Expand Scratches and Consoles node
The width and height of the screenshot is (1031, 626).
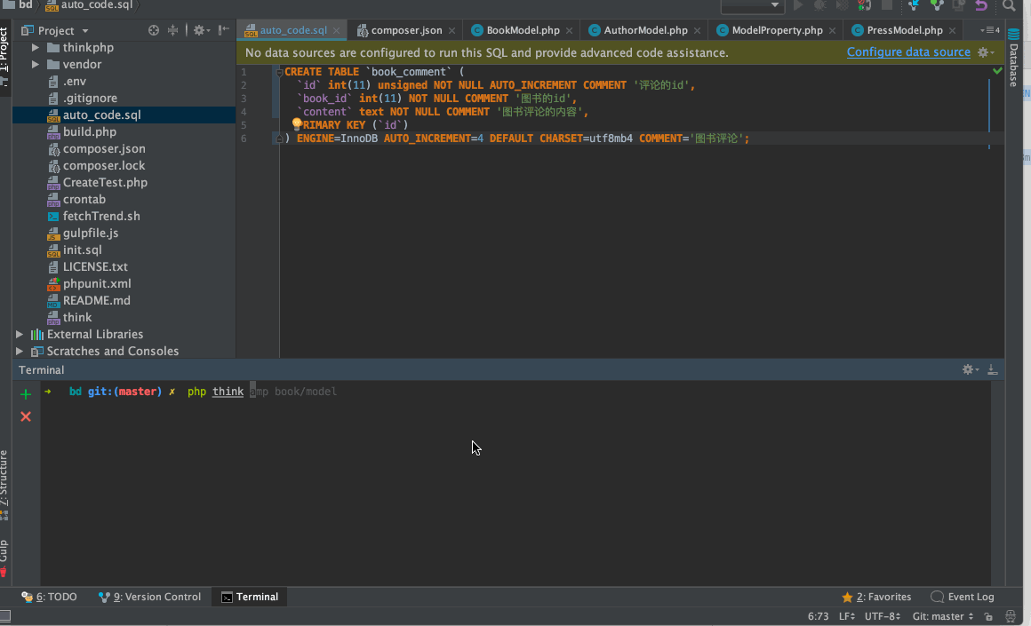pos(19,351)
